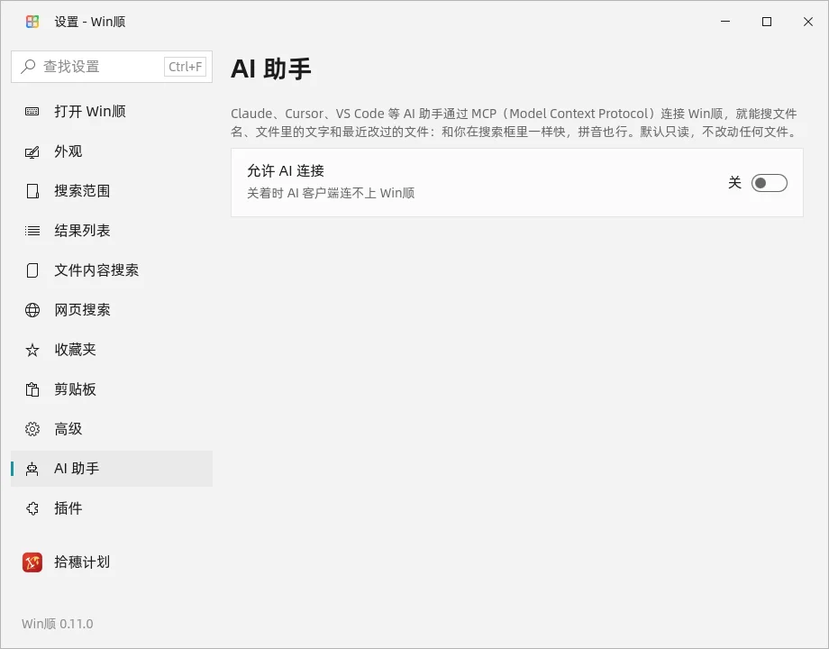Screen dimensions: 829x649
Task: Click the 查找设置 search field
Action: click(x=112, y=67)
